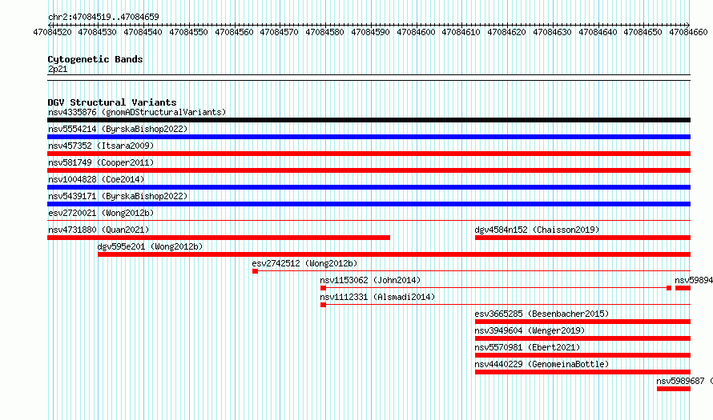Open the partially shown nsv59894 label

click(x=694, y=280)
